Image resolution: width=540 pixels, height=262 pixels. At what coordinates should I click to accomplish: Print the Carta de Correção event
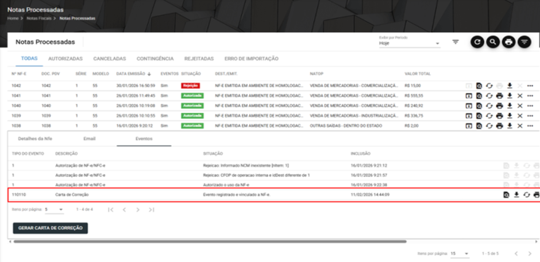[536, 195]
